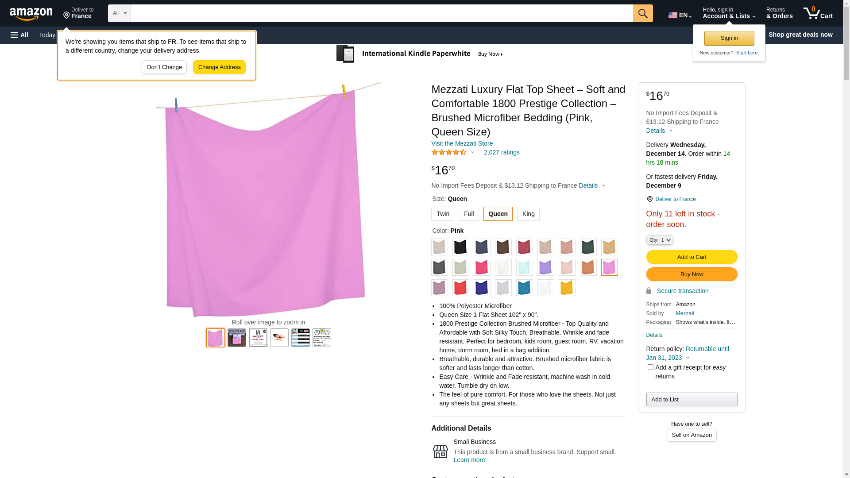Viewport: 850px width, 478px height.
Task: Open the All search category dropdown
Action: pyautogui.click(x=120, y=13)
